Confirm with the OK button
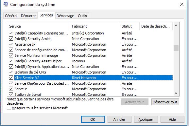The image size is (189, 126). coord(93,119)
